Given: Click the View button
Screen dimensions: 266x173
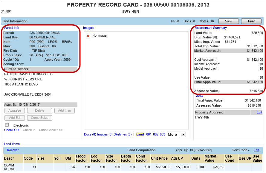Looking at the screenshot, I should [x=229, y=21].
